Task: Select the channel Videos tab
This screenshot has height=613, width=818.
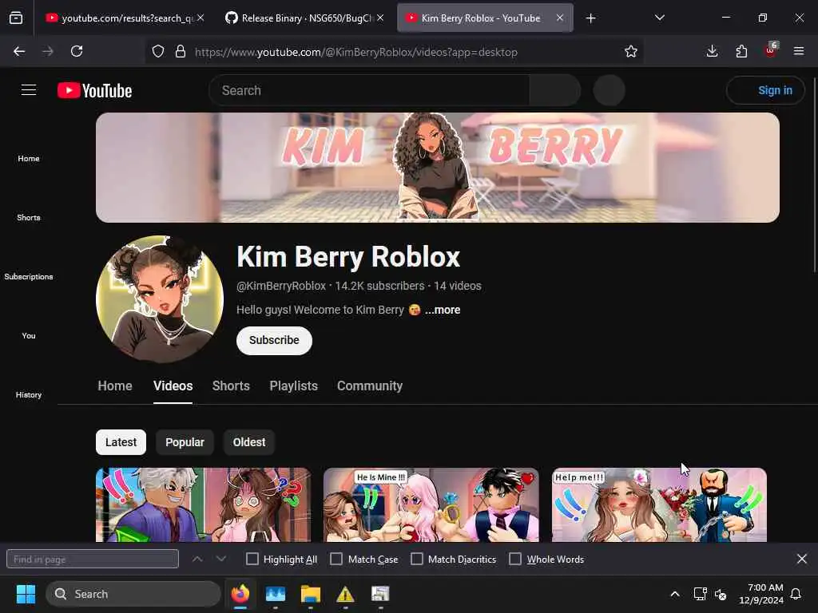Action: (x=173, y=386)
